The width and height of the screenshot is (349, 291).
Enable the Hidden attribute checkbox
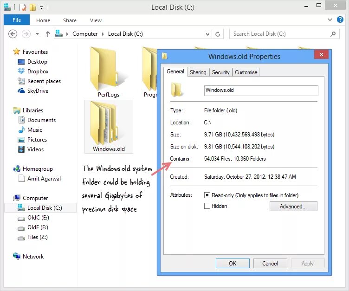[x=207, y=206]
